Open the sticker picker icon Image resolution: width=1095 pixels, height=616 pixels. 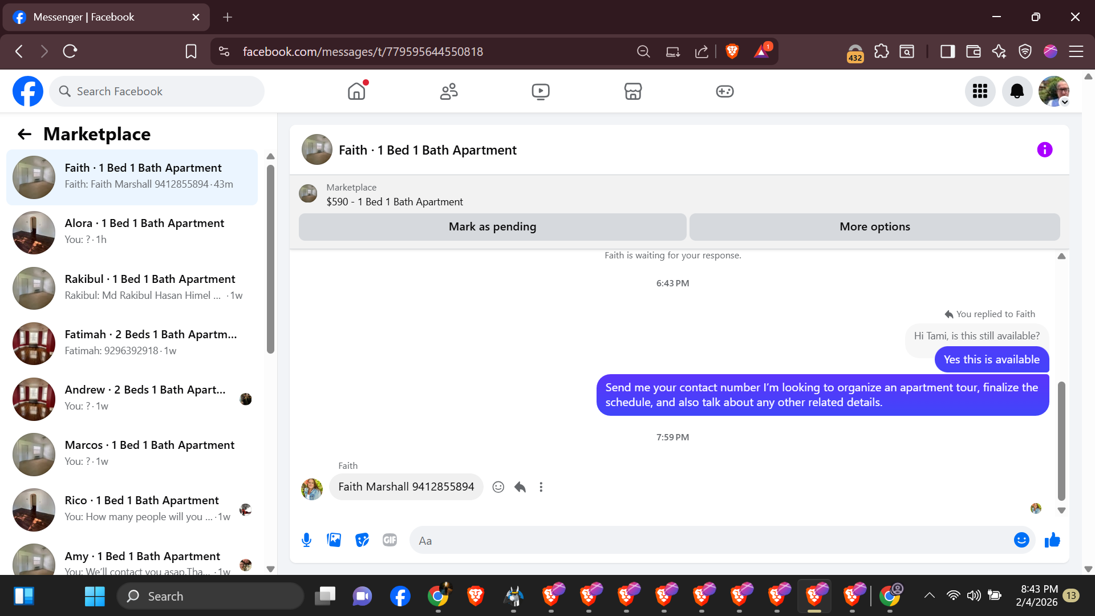pos(362,540)
